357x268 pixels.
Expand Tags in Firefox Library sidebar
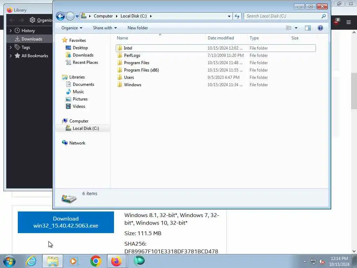[10, 47]
